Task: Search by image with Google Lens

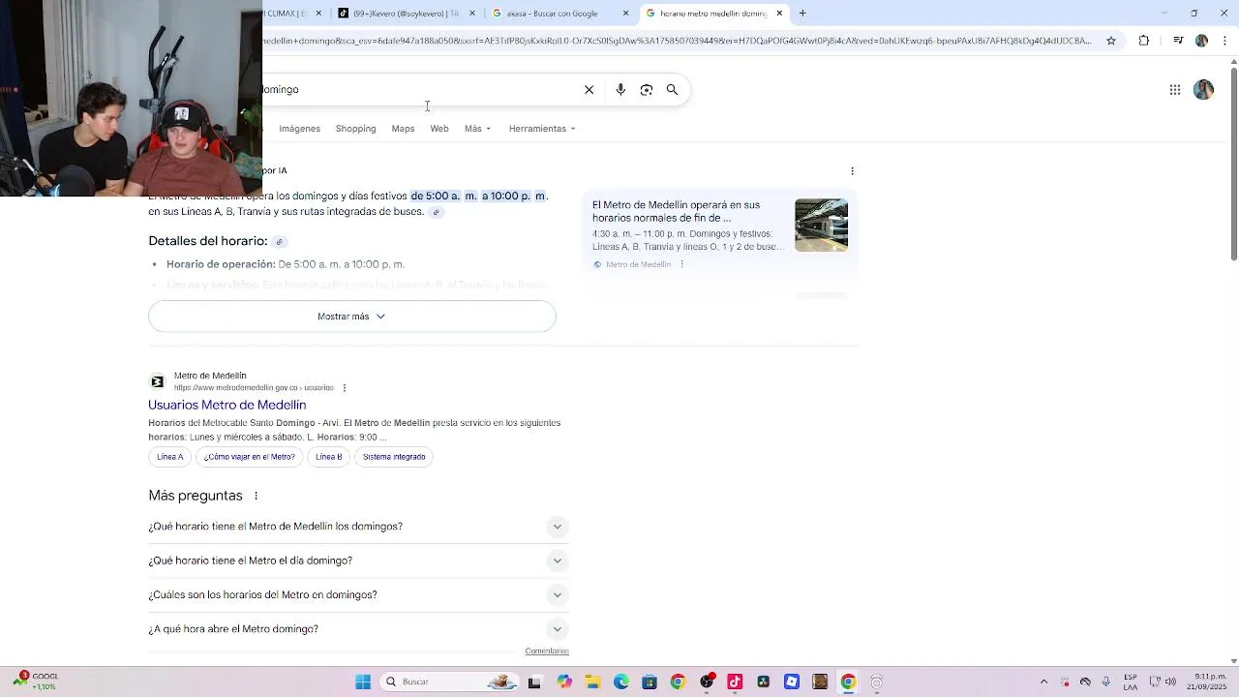Action: (x=647, y=90)
